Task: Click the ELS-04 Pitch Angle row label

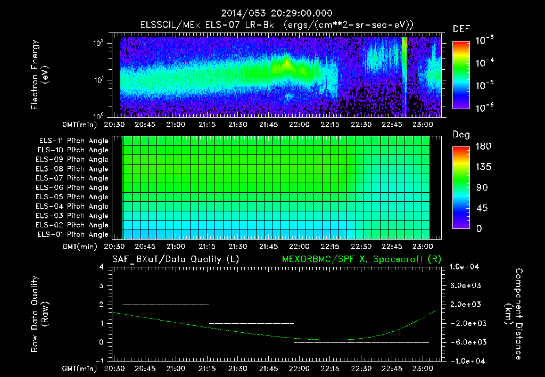Action: click(x=72, y=207)
